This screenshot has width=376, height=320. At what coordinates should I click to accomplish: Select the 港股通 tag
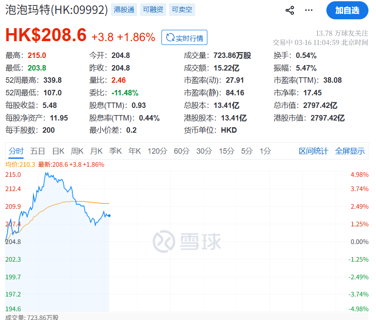pos(124,10)
